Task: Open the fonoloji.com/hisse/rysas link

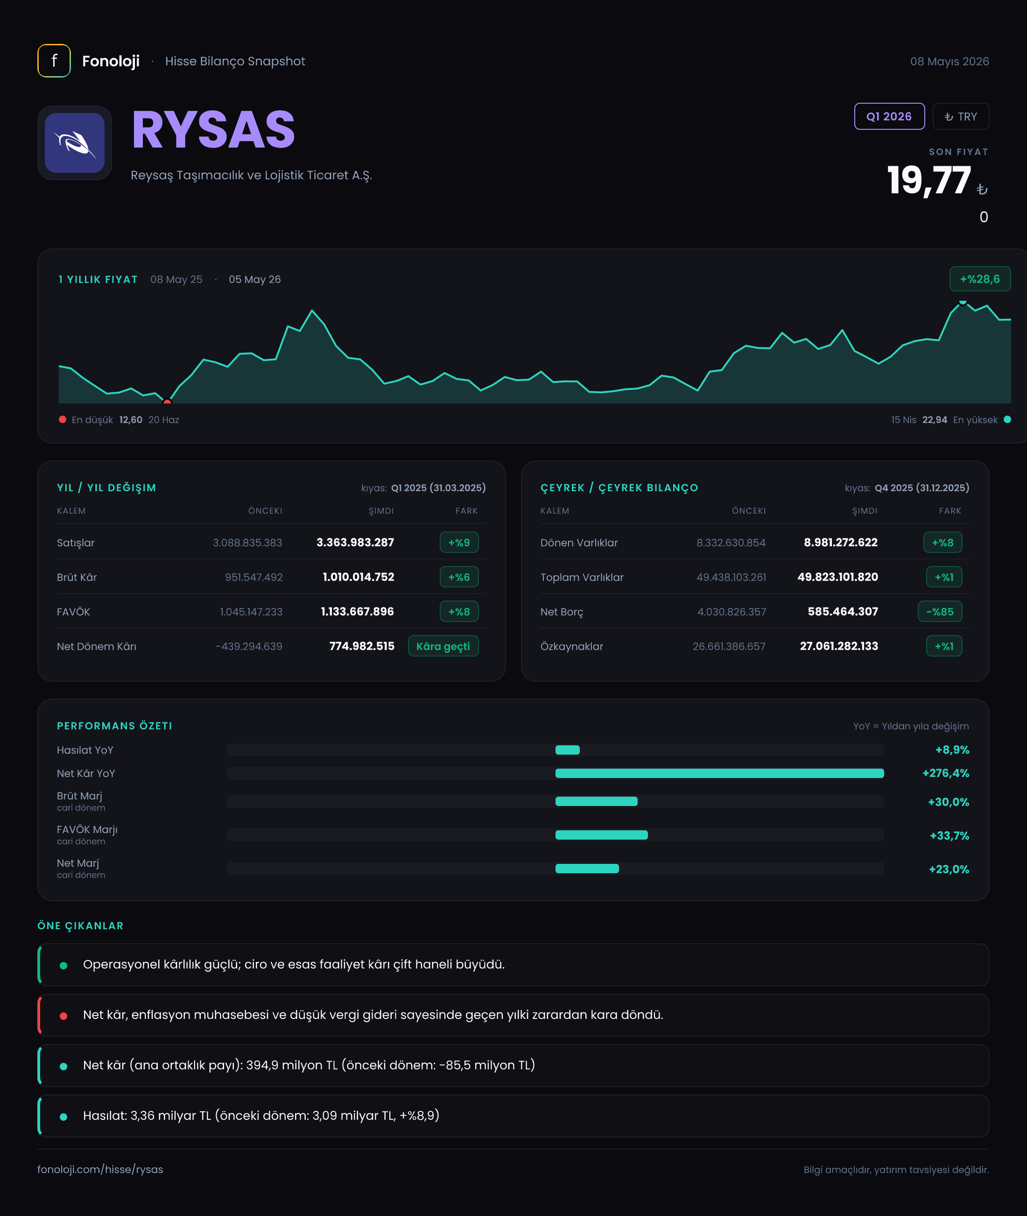Action: click(x=100, y=1169)
